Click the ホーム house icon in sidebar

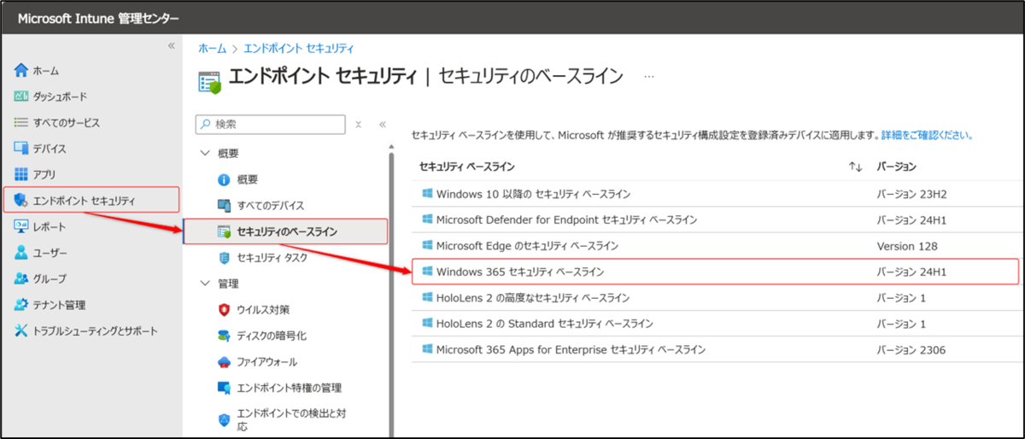pos(22,70)
